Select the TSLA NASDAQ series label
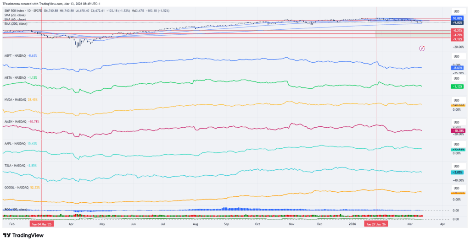470x243 pixels. coord(15,165)
